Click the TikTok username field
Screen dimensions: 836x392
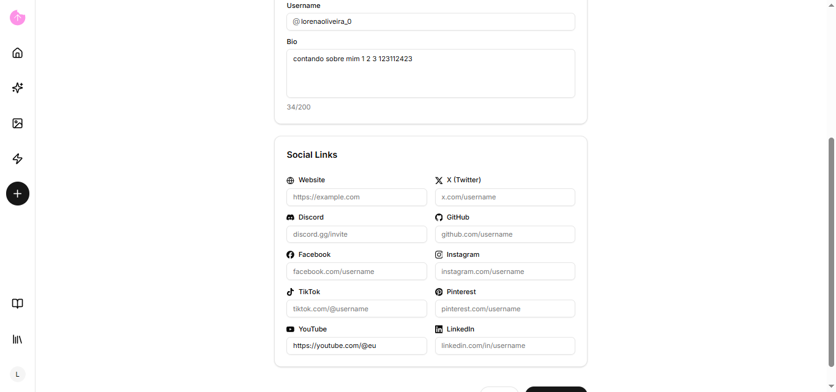pyautogui.click(x=356, y=309)
